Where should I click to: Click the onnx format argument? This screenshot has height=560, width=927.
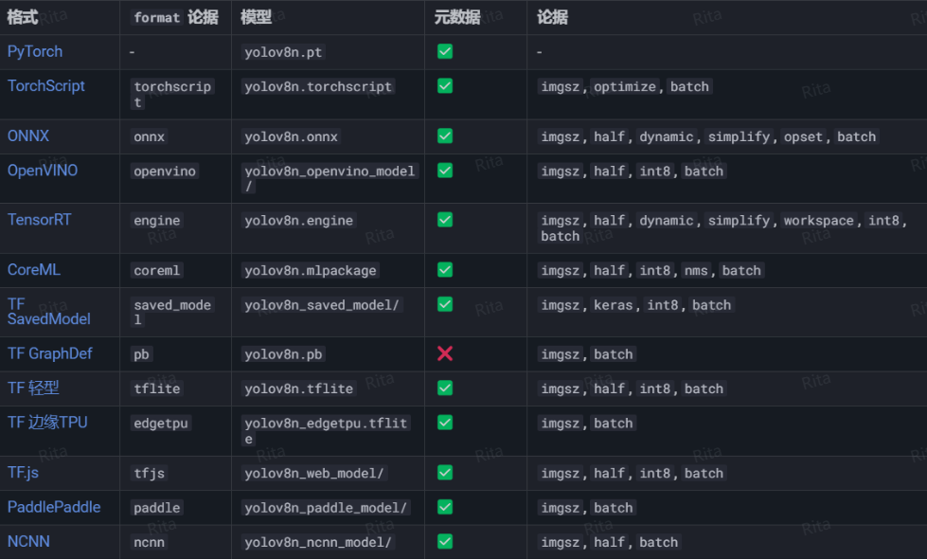point(149,136)
